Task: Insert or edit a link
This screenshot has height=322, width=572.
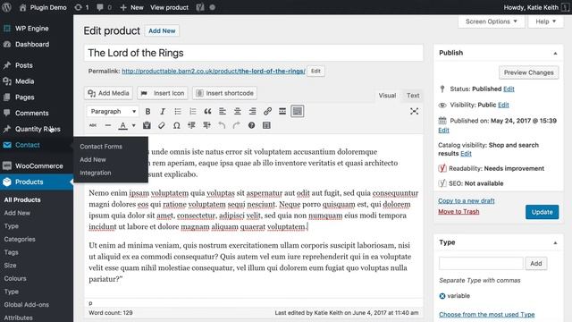Action: pyautogui.click(x=267, y=111)
